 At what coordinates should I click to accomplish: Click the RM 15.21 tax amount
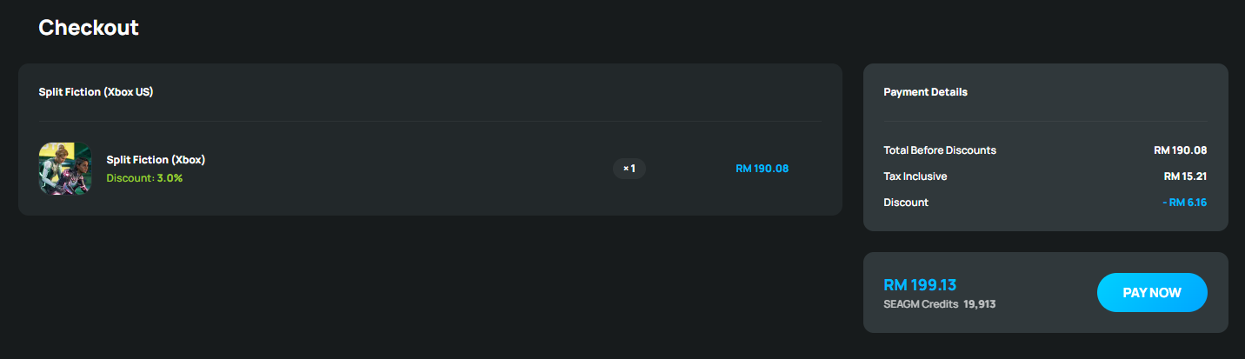1185,176
